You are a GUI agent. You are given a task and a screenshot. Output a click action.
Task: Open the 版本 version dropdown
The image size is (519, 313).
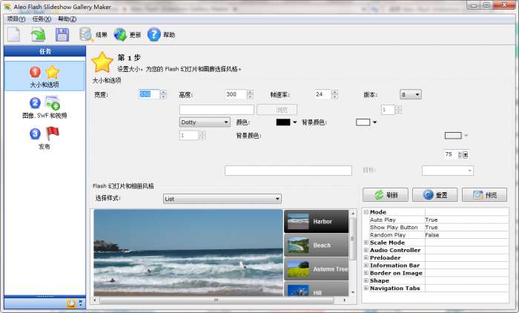click(410, 95)
